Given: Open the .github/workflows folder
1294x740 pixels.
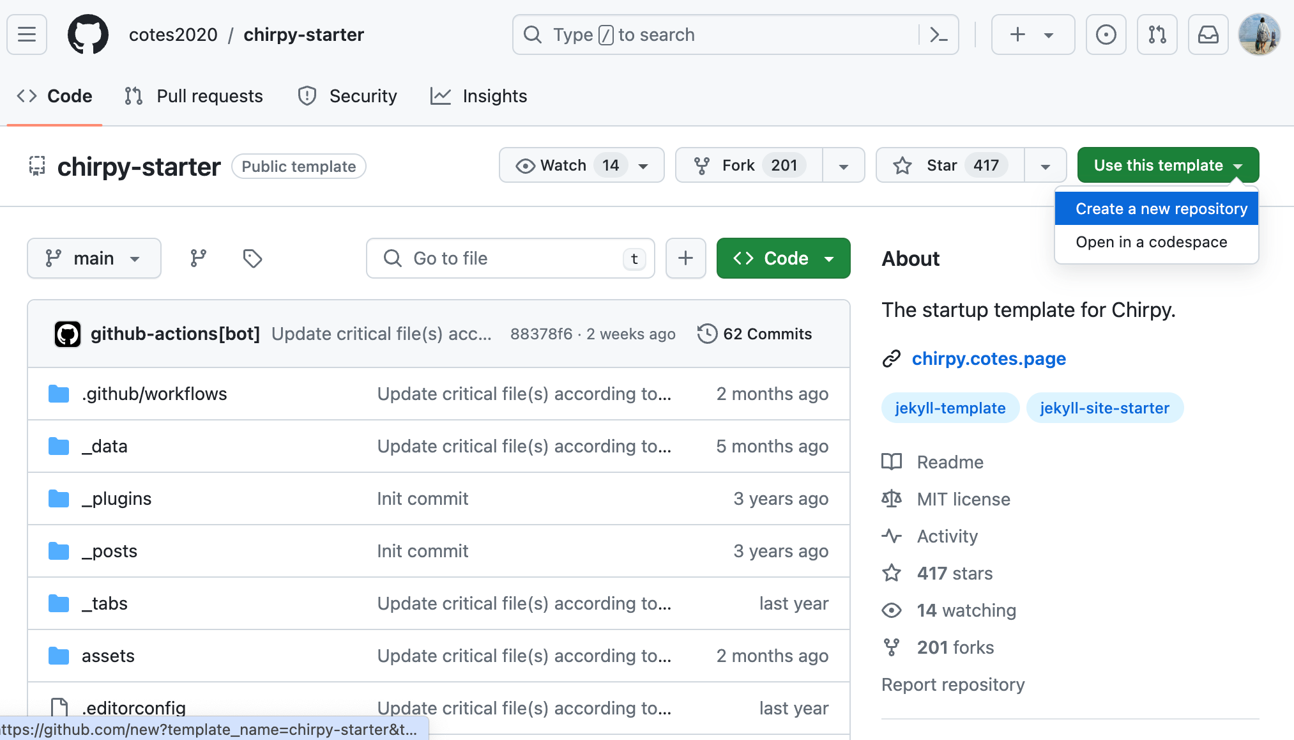Looking at the screenshot, I should (x=154, y=394).
